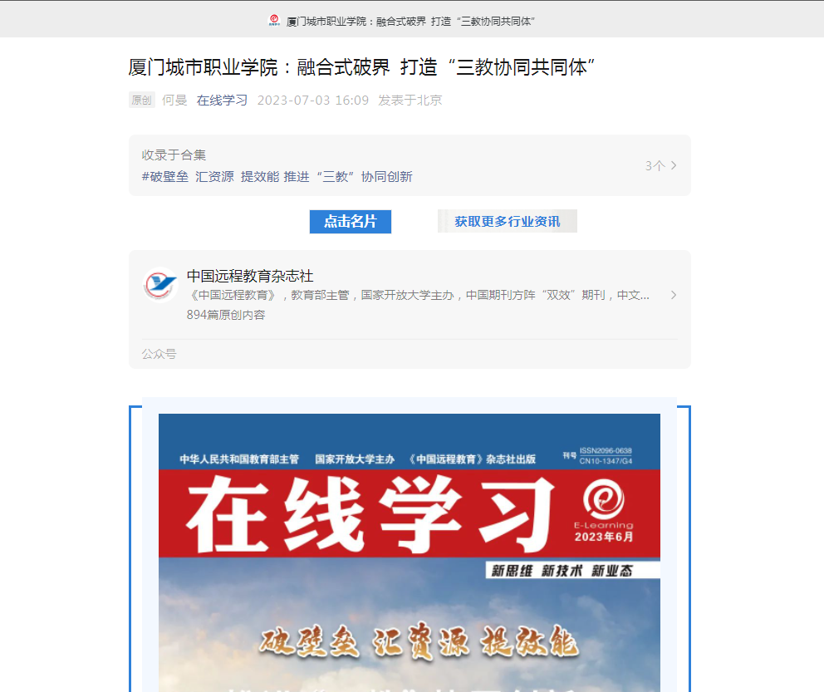Image resolution: width=824 pixels, height=692 pixels.
Task: Click the 894篇原创内容 count text
Action: coord(226,315)
